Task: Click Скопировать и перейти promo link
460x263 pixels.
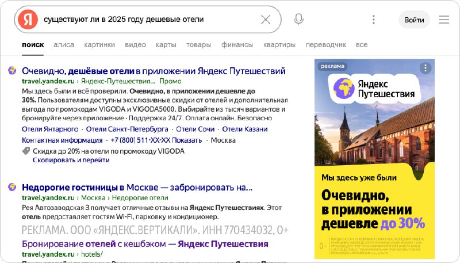Action: [71, 160]
